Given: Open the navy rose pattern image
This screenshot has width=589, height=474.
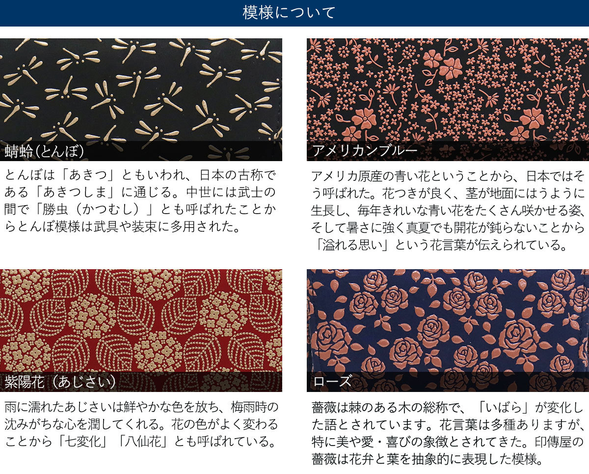Looking at the screenshot, I should (448, 330).
